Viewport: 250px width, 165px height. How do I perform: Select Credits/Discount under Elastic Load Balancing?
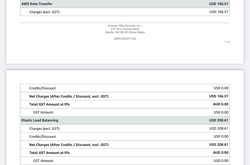(42, 137)
